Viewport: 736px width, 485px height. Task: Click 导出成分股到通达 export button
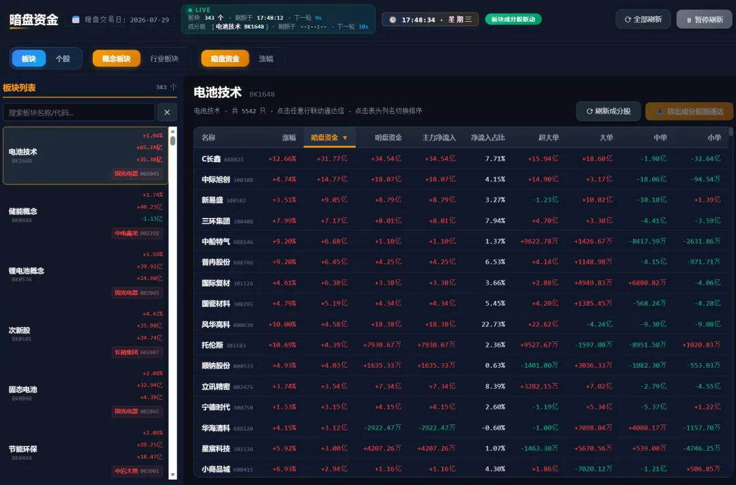pos(689,111)
